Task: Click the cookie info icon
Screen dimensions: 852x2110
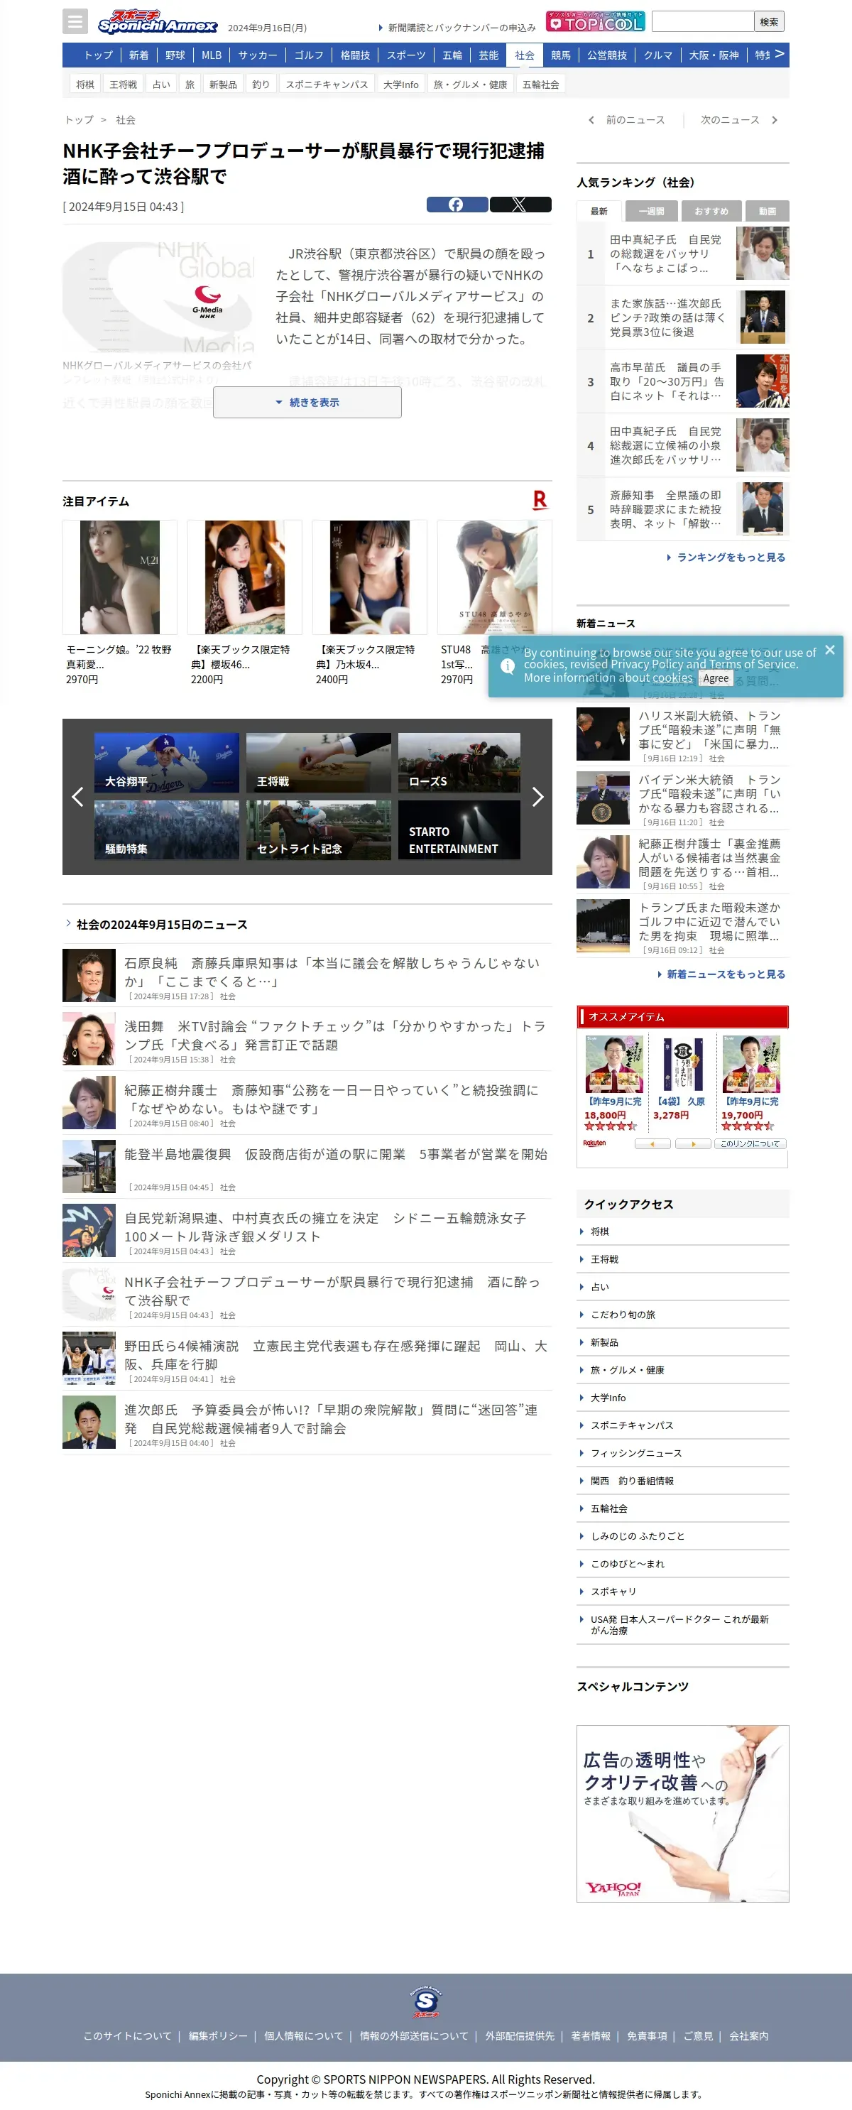Action: pos(508,666)
